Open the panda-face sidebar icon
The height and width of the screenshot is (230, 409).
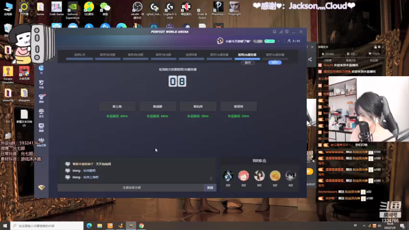click(41, 83)
